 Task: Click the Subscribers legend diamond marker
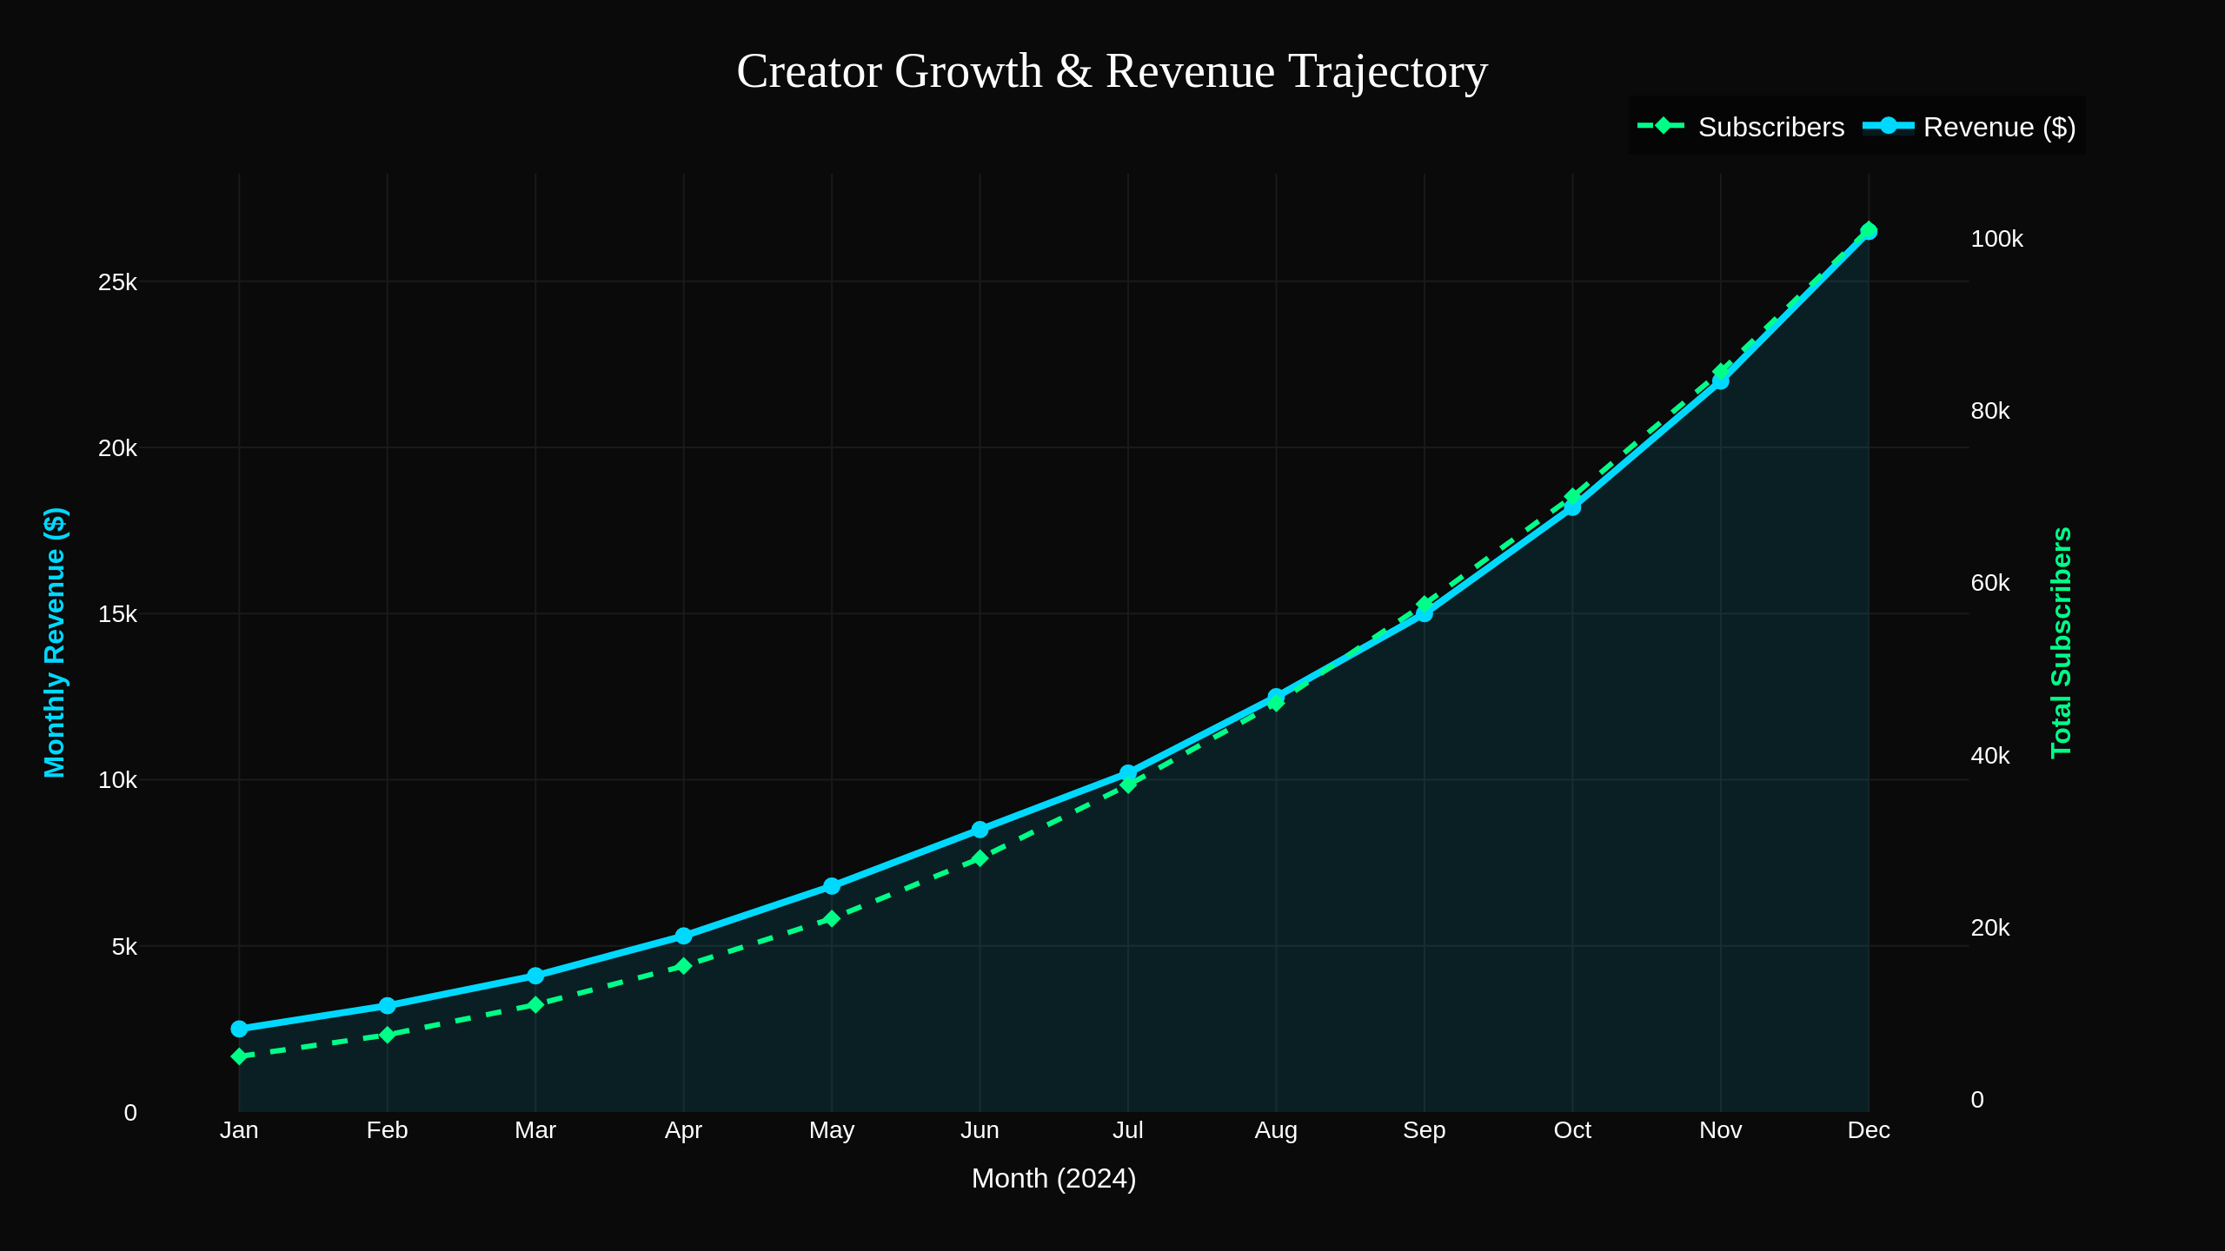point(1662,126)
